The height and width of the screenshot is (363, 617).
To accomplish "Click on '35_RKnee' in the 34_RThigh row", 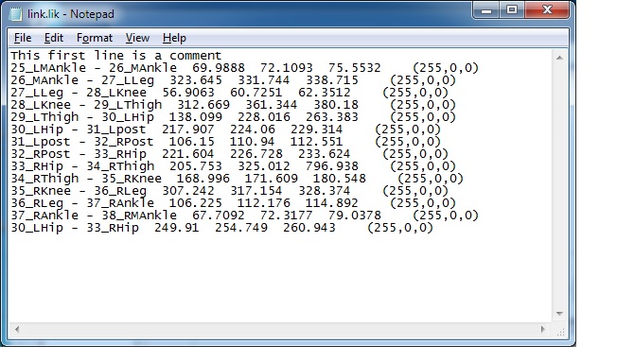I will pyautogui.click(x=132, y=178).
